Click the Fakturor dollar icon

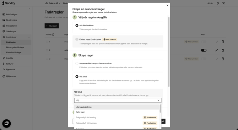pyautogui.click(x=4, y=64)
